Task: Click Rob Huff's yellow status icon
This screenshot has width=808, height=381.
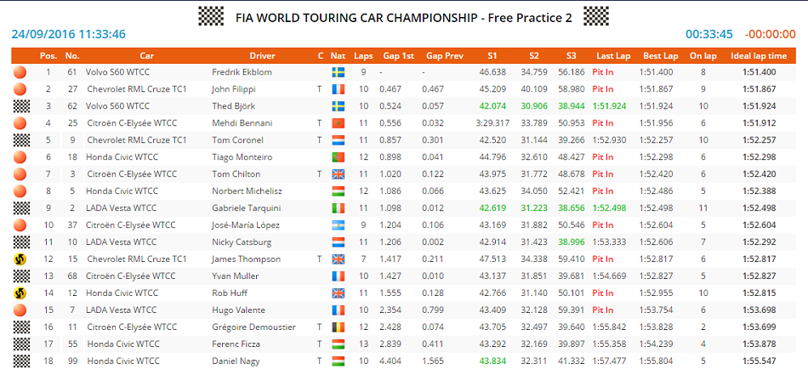Action: pos(20,293)
